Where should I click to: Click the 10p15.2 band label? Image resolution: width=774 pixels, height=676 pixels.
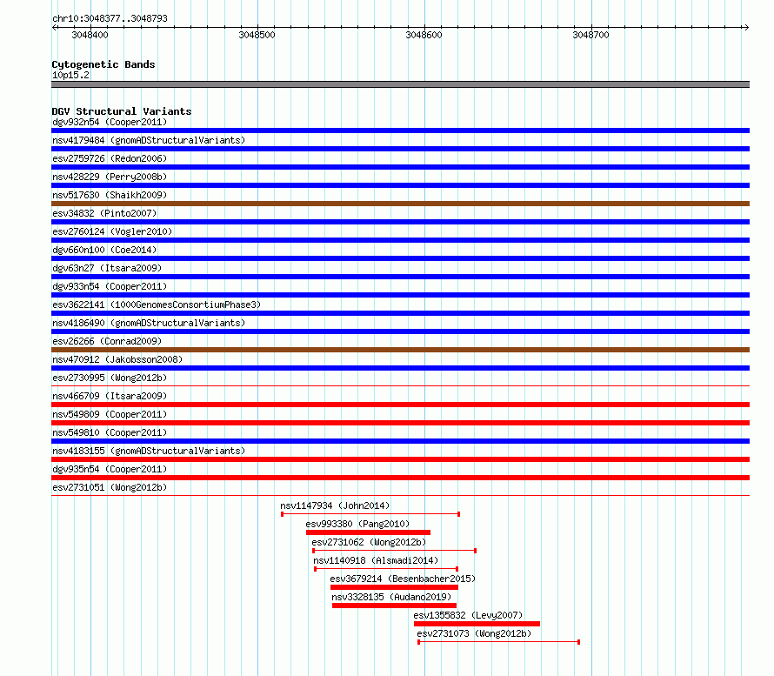71,75
